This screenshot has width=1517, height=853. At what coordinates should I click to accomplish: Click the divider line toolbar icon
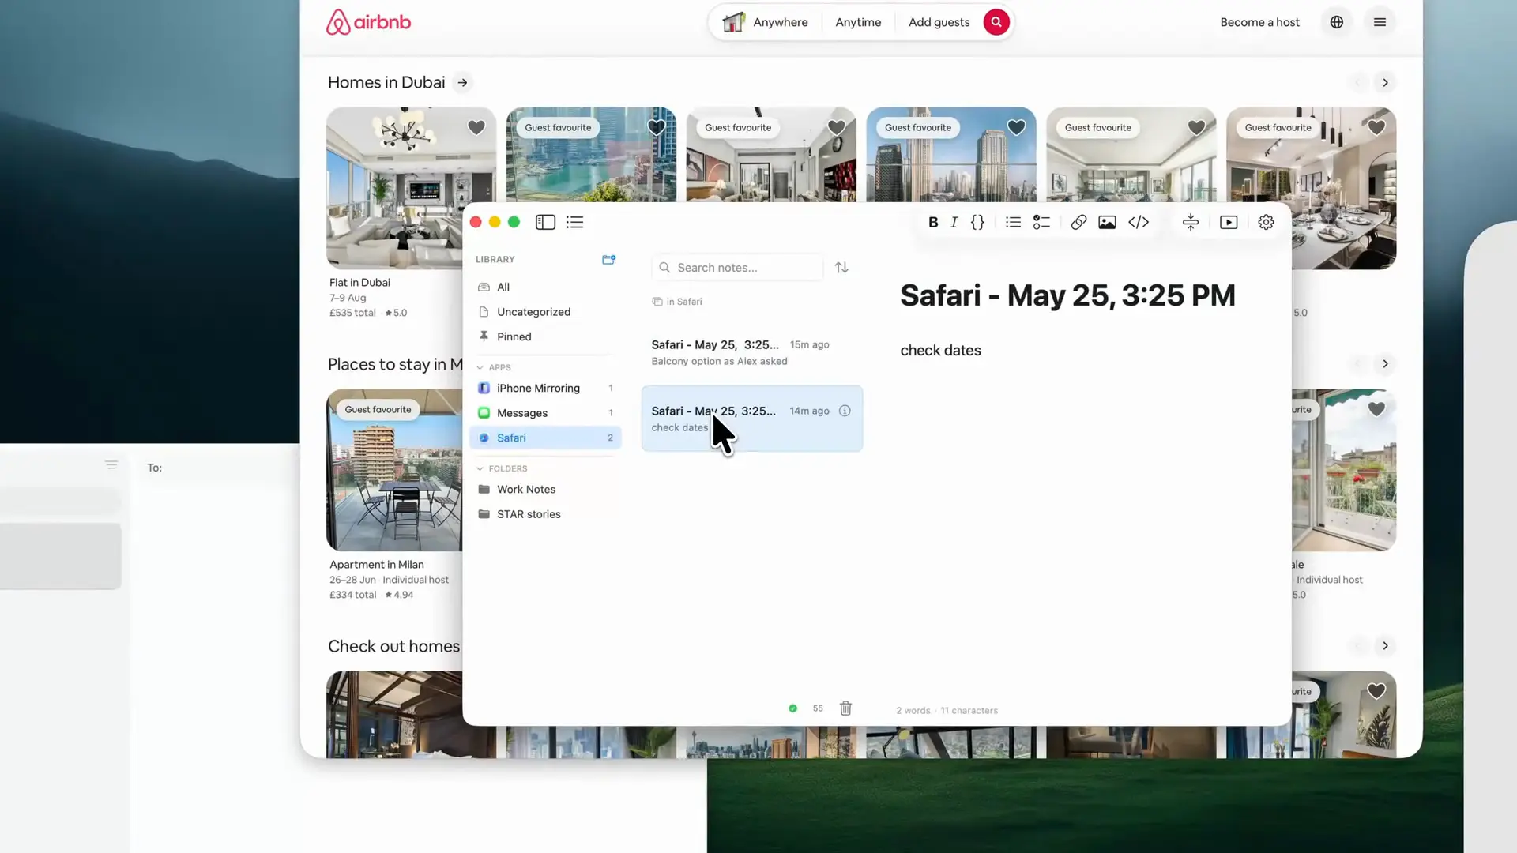click(x=1191, y=223)
